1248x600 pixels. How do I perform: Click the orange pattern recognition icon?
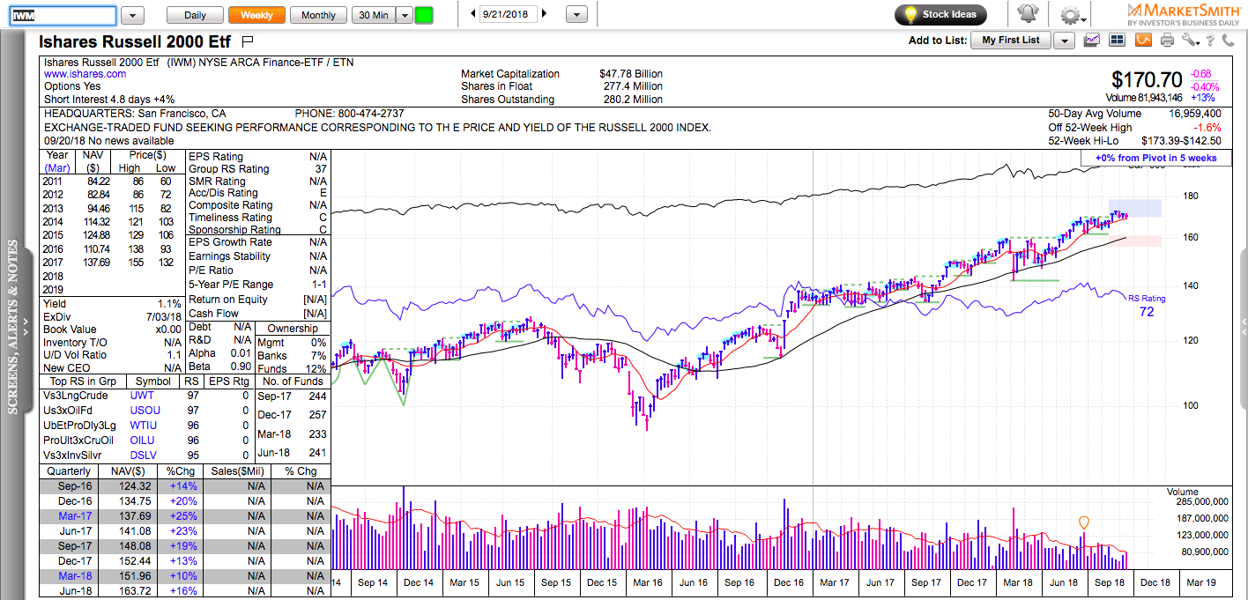coord(1143,40)
